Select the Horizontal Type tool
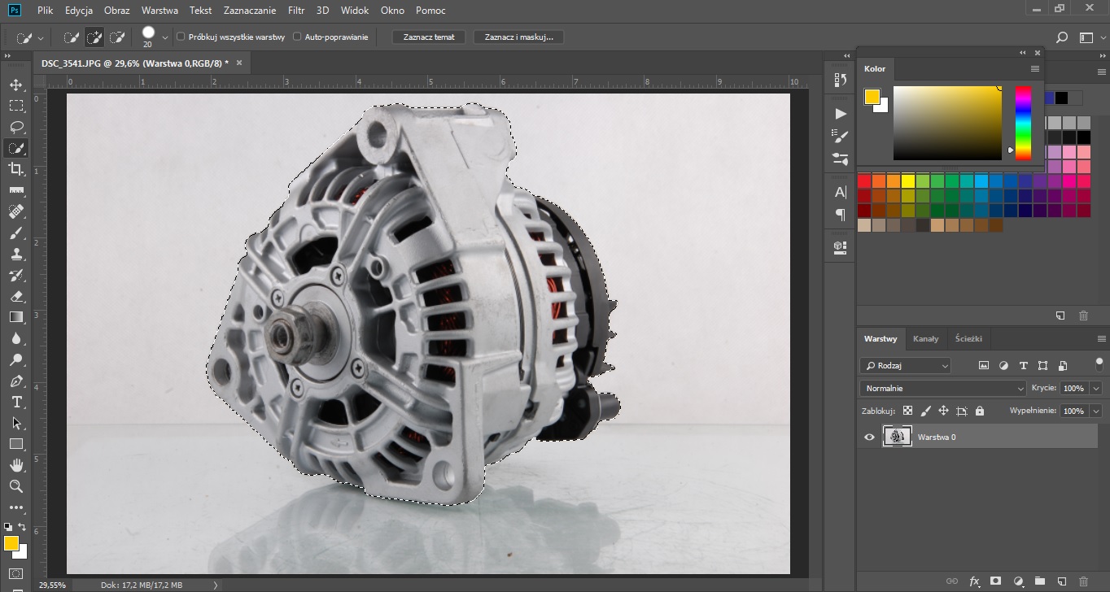 16,402
